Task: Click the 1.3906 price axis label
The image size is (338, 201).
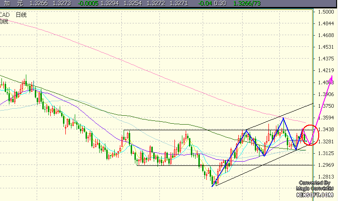Action: pos(326,94)
